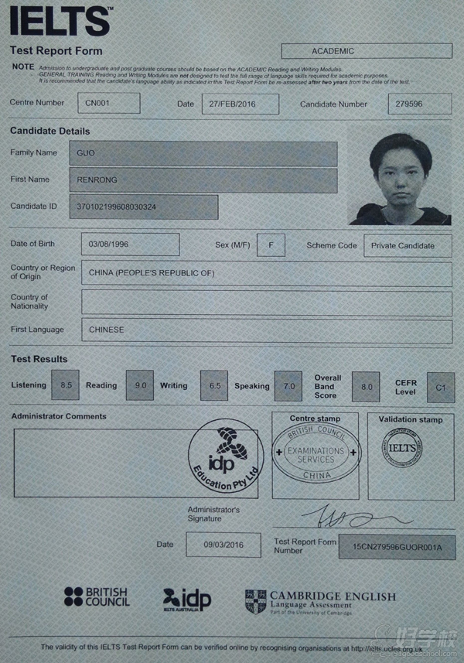Click the Family Name field

[x=203, y=154]
